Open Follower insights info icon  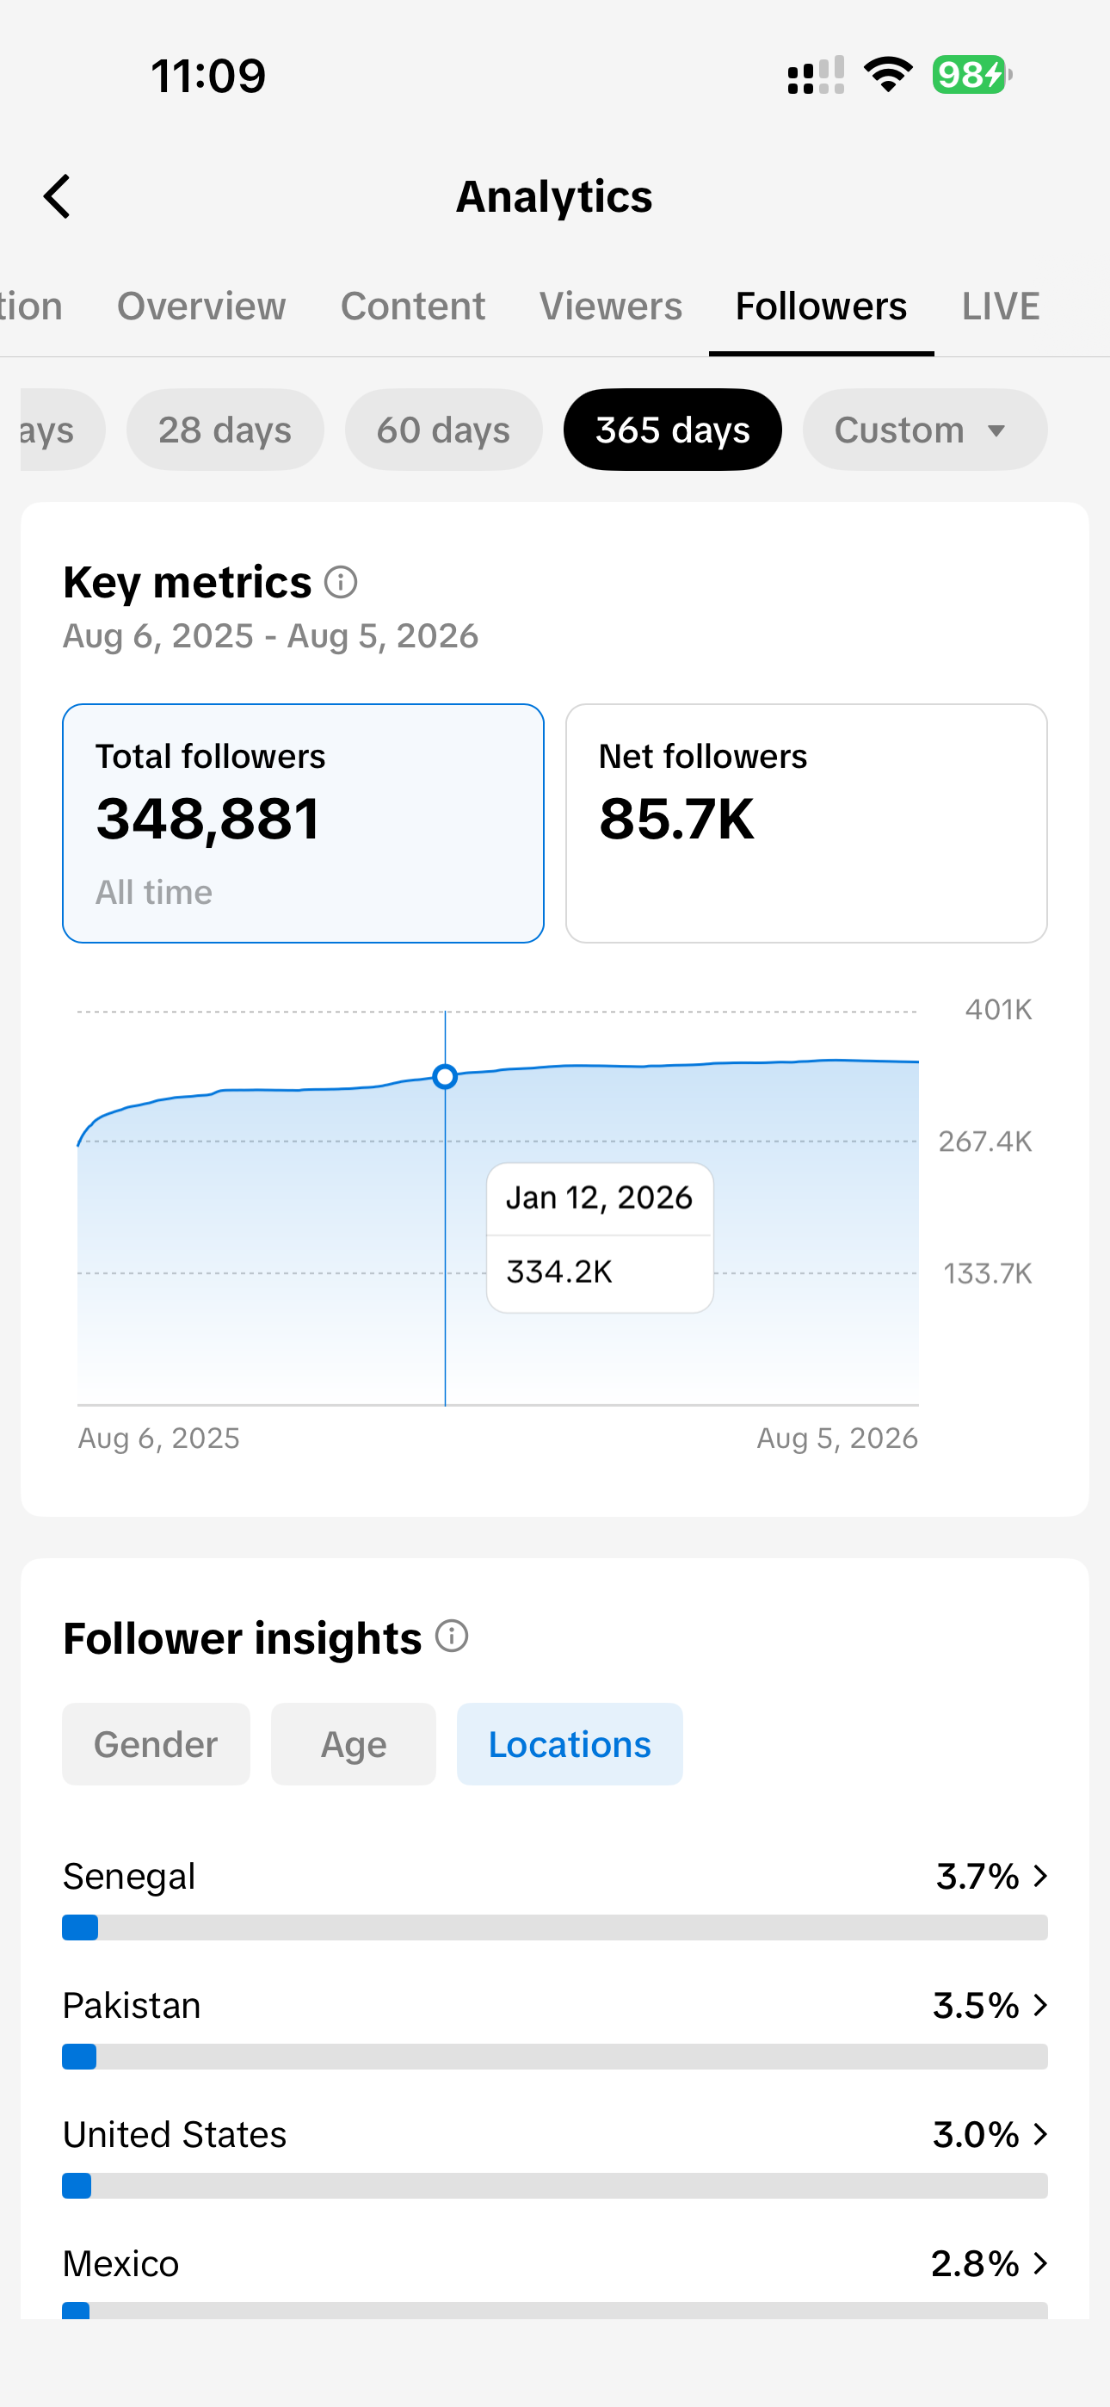pyautogui.click(x=451, y=1637)
